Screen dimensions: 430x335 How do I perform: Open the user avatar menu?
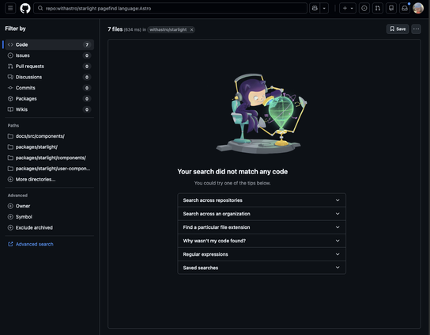tap(418, 8)
